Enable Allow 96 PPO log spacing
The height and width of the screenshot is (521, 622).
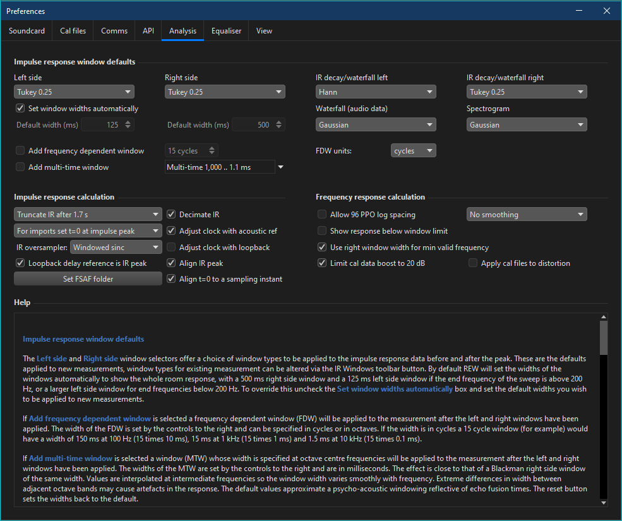322,215
